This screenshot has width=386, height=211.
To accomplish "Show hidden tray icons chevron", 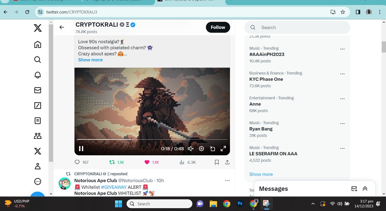I will click(313, 204).
